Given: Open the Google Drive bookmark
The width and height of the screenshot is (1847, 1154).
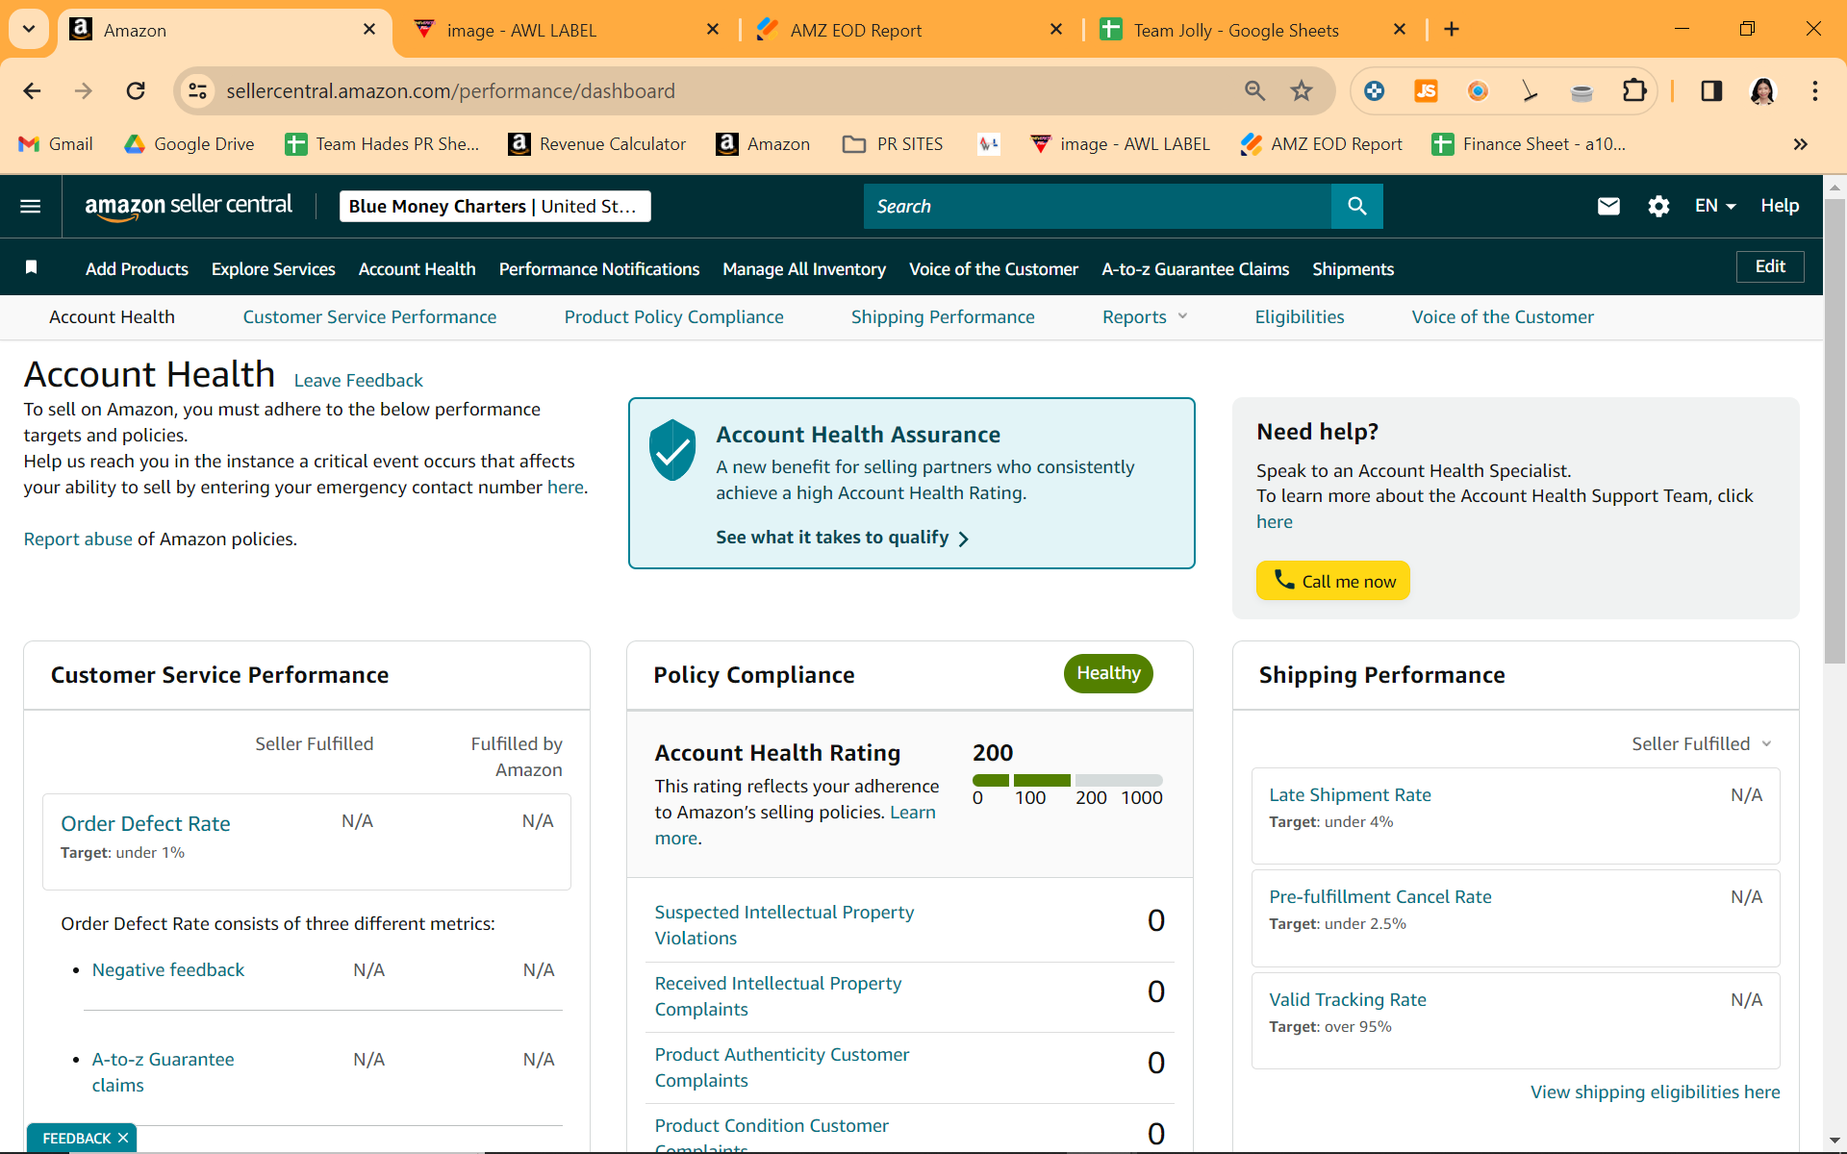Looking at the screenshot, I should [190, 144].
